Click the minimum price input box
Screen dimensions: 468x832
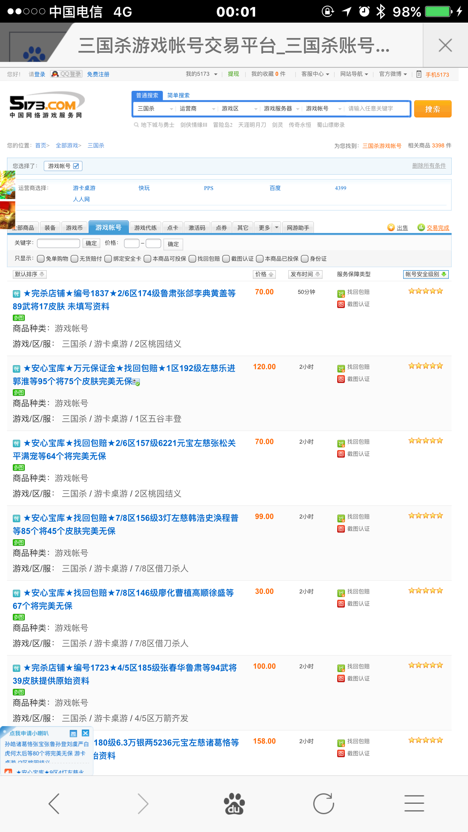pyautogui.click(x=132, y=243)
